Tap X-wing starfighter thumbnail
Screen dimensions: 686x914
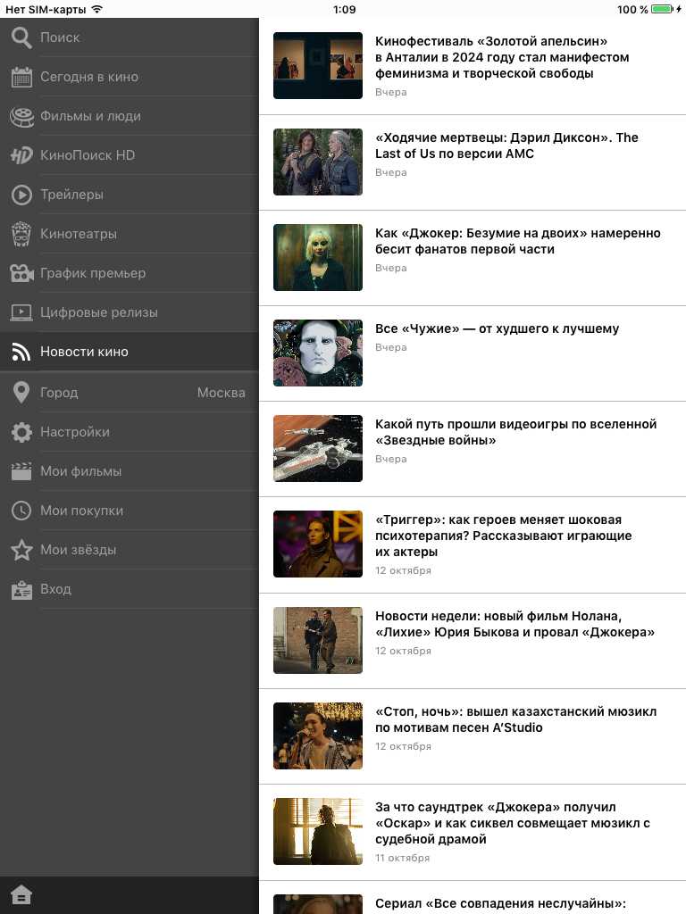318,449
